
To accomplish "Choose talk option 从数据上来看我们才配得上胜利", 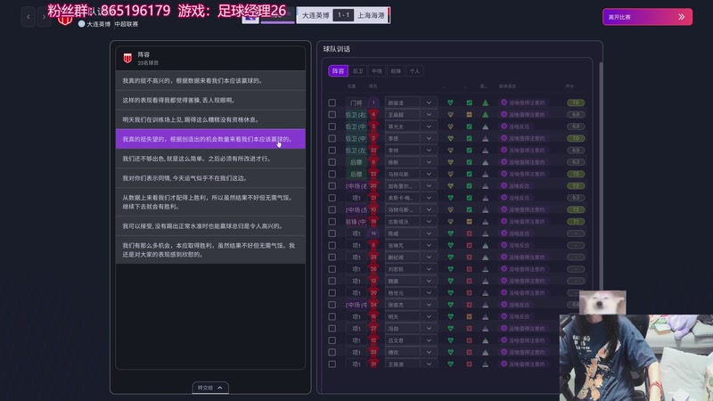I will point(210,202).
